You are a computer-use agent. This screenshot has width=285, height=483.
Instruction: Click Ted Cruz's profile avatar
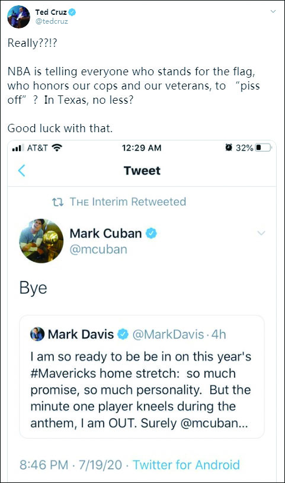point(18,17)
